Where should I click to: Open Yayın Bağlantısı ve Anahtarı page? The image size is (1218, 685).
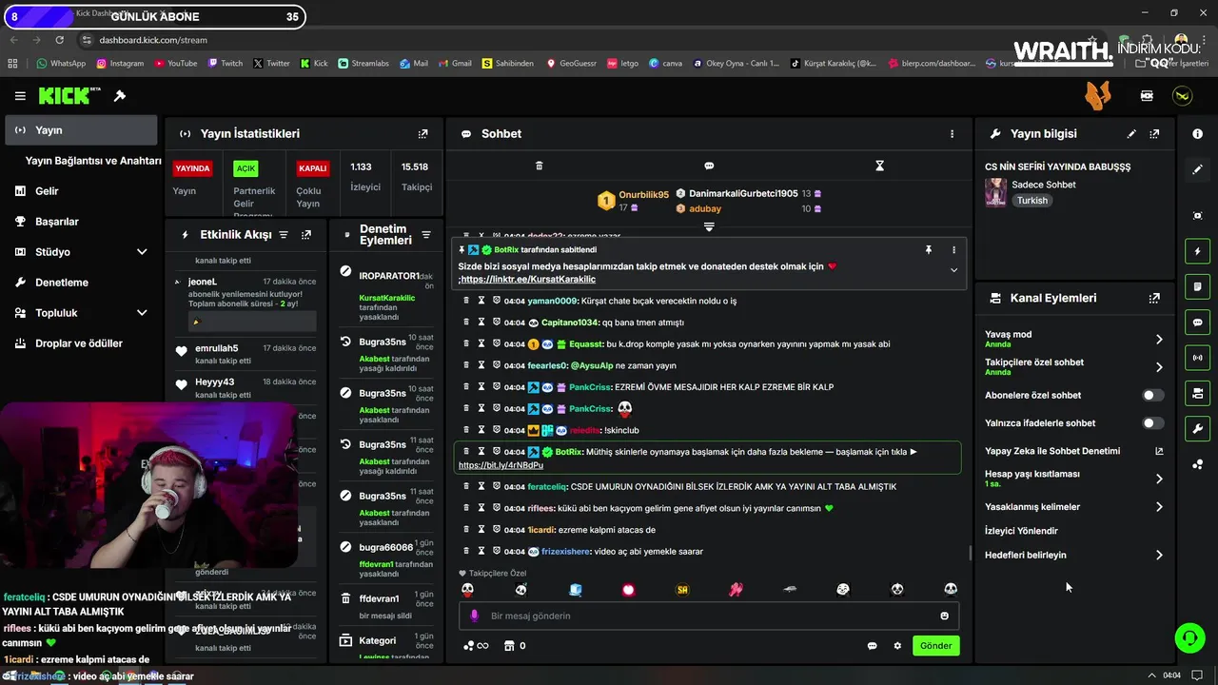[93, 161]
